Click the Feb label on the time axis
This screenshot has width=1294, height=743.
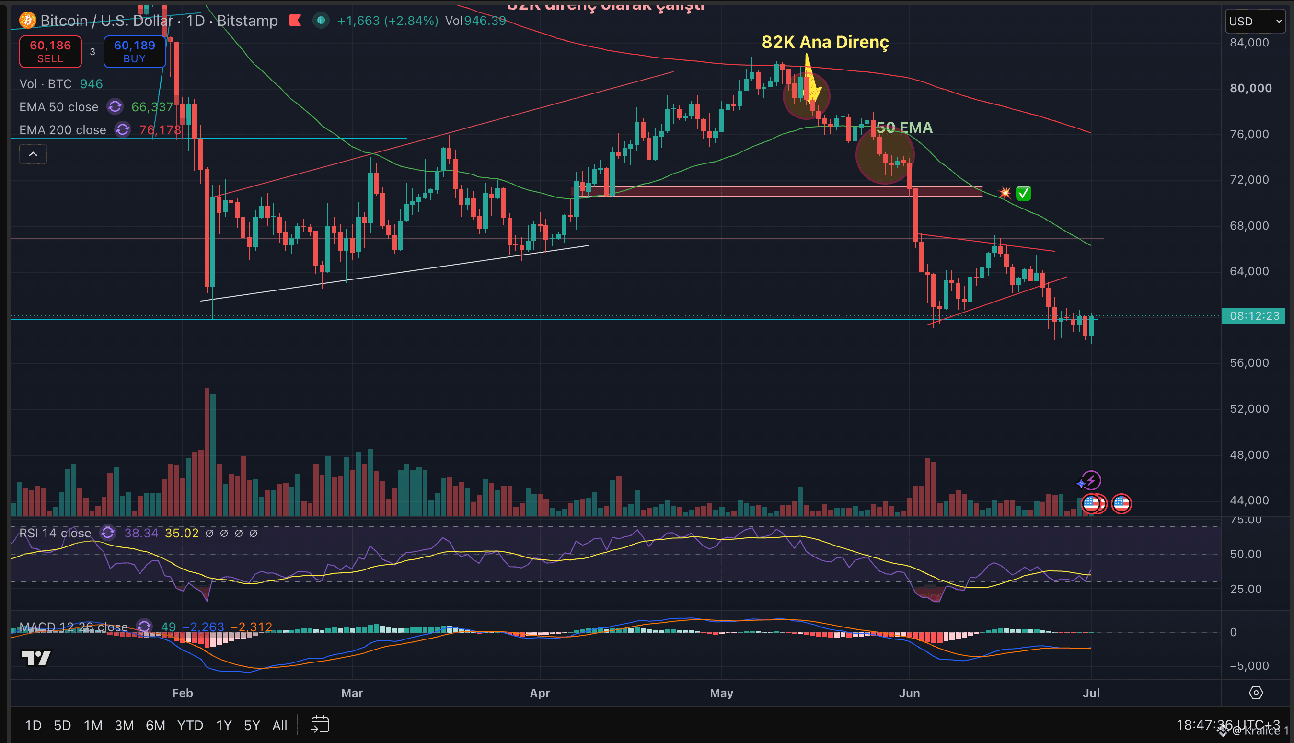click(182, 693)
